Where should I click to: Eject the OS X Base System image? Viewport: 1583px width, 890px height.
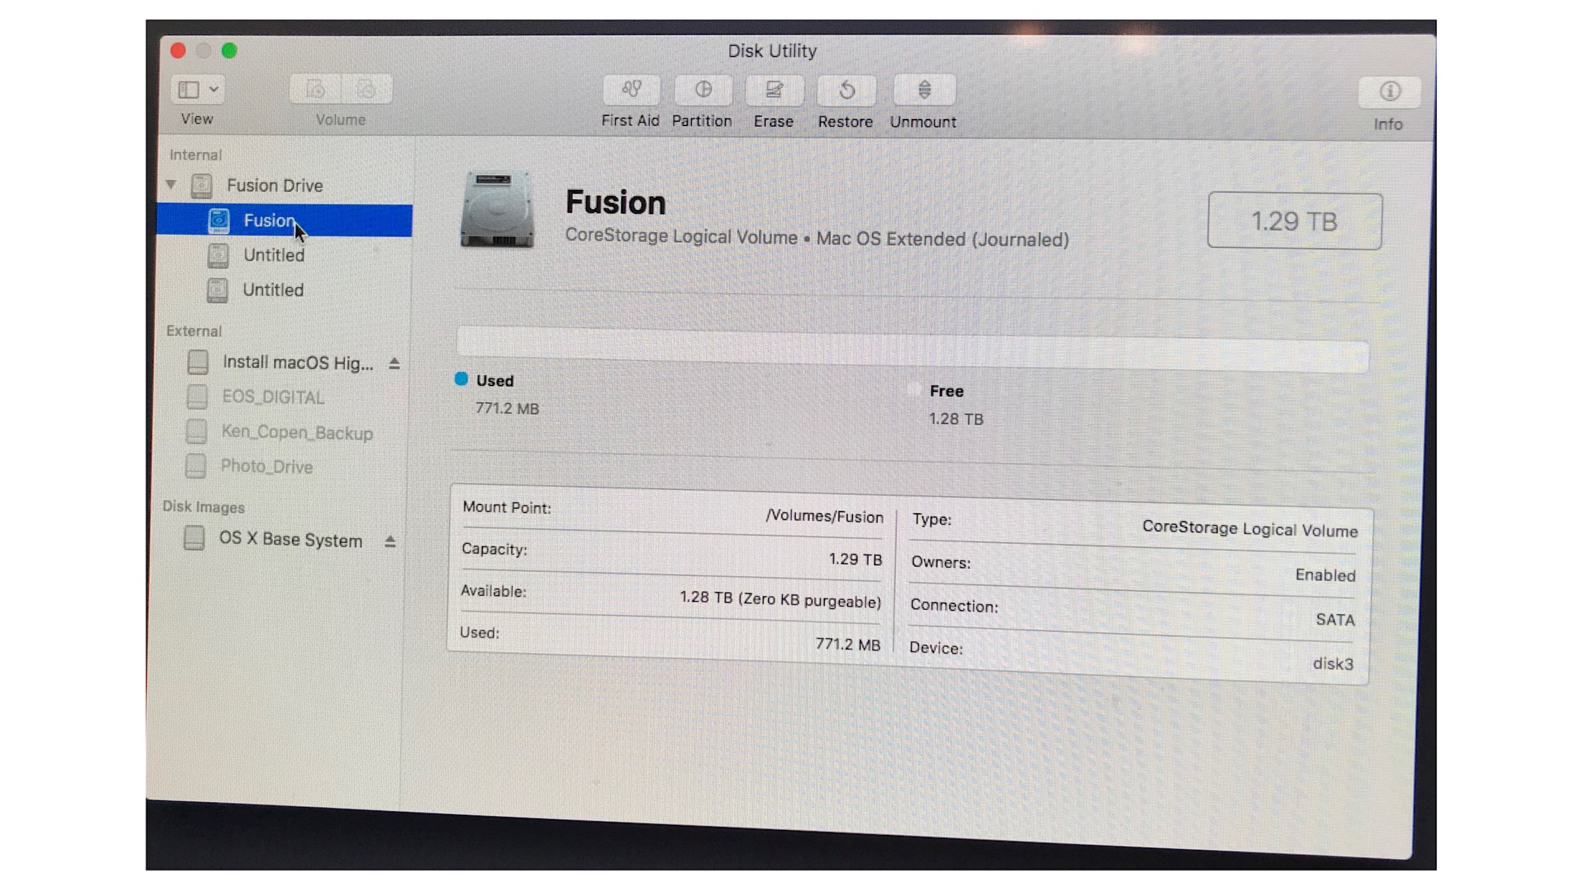390,541
